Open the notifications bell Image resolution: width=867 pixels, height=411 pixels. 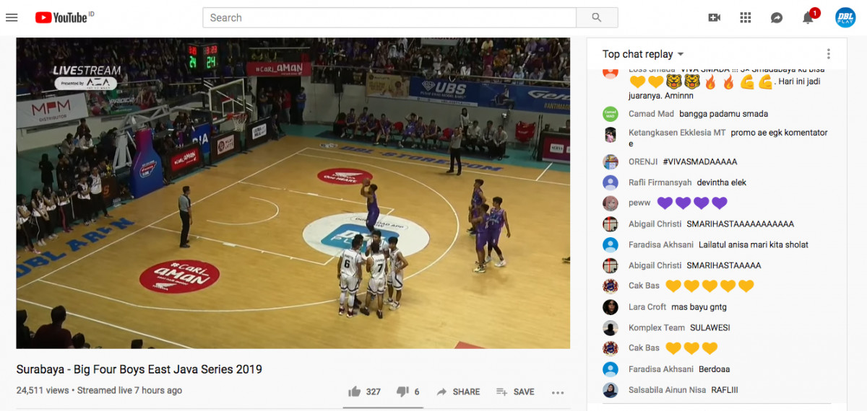(808, 17)
